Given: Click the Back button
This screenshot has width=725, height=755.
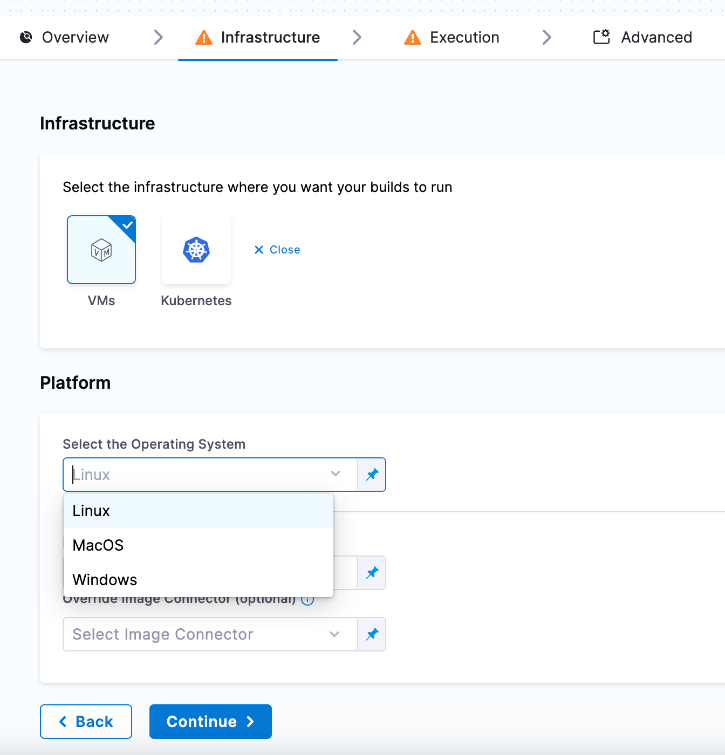Looking at the screenshot, I should pos(86,721).
